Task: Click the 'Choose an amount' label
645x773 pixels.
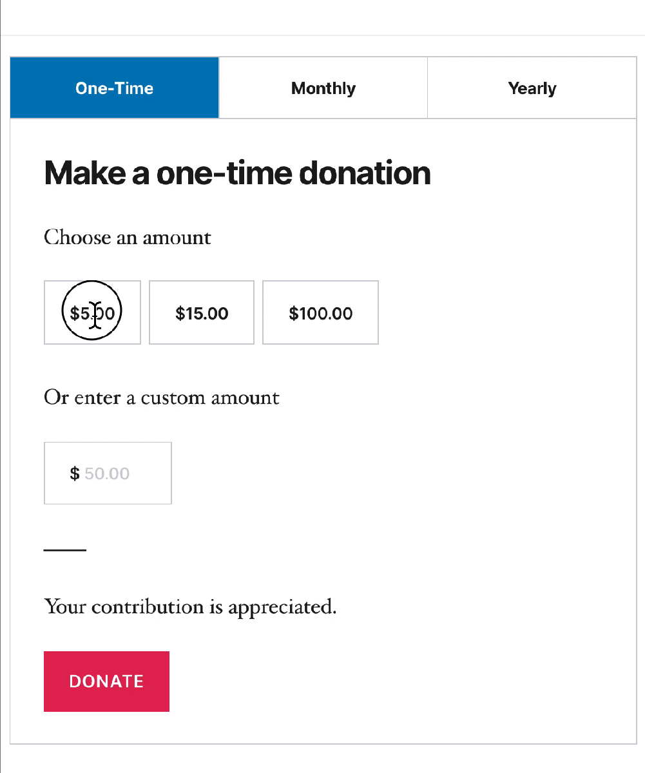Action: 128,238
